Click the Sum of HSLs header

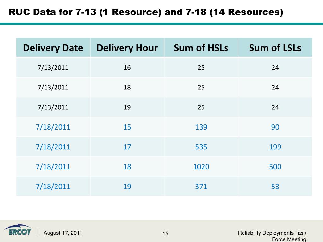[x=201, y=48]
